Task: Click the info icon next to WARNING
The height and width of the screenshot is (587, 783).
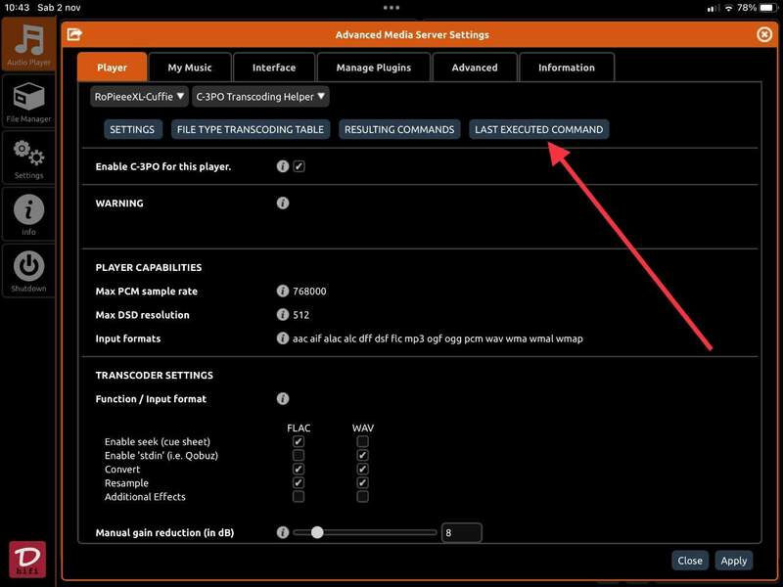Action: coord(283,203)
